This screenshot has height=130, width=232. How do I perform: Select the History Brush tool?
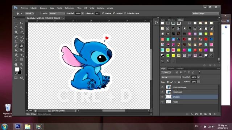pos(22,41)
